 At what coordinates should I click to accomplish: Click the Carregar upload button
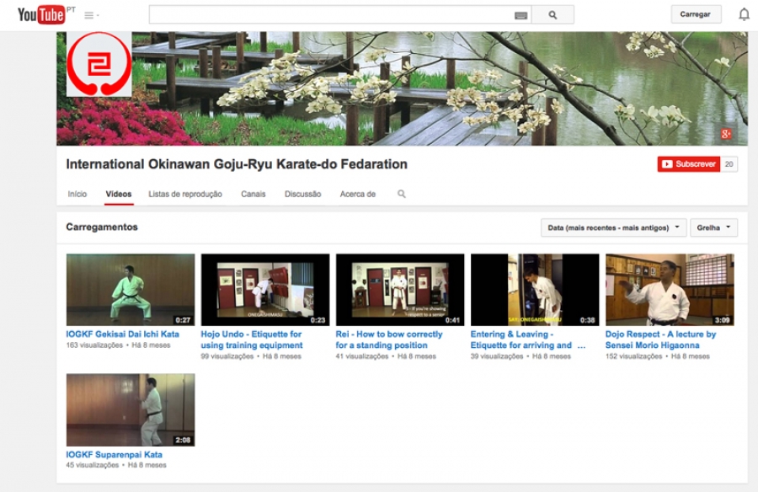click(x=696, y=14)
